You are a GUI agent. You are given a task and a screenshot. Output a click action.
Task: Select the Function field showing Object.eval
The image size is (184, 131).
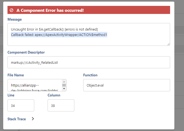(126, 85)
